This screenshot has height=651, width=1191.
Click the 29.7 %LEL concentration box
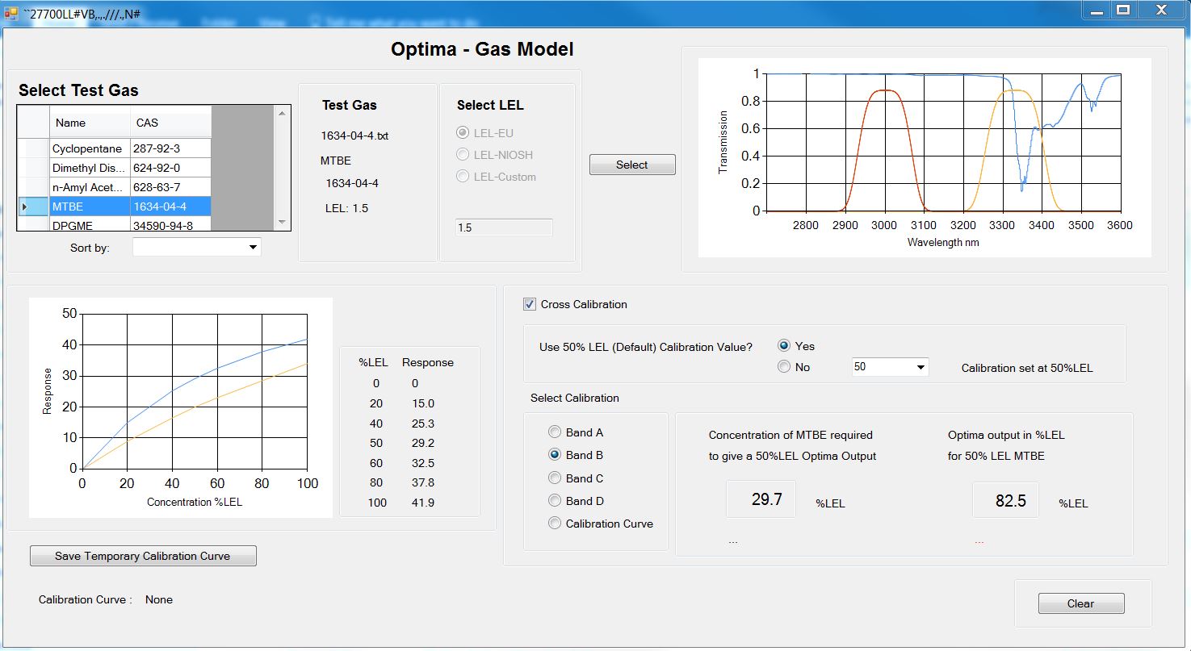pyautogui.click(x=761, y=499)
